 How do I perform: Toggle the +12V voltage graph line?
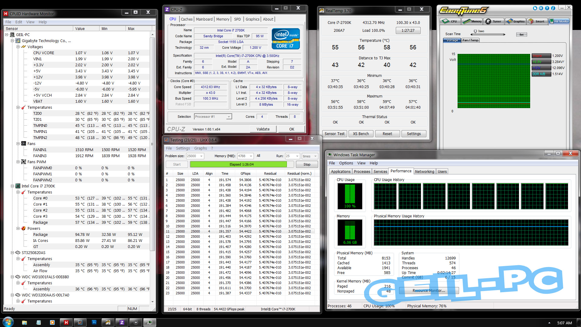pyautogui.click(x=541, y=68)
